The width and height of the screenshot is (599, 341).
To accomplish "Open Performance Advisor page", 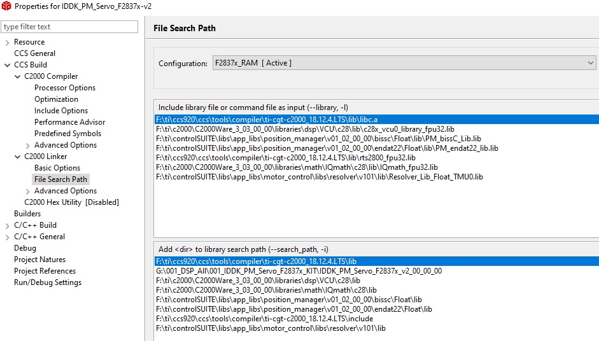I will pos(69,122).
